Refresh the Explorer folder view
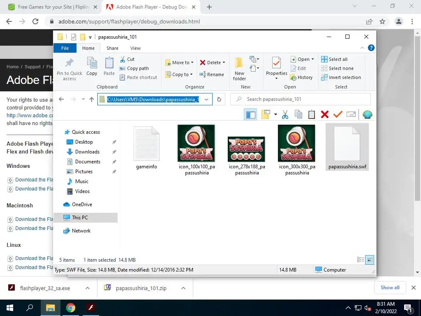The width and height of the screenshot is (421, 316). tap(219, 99)
